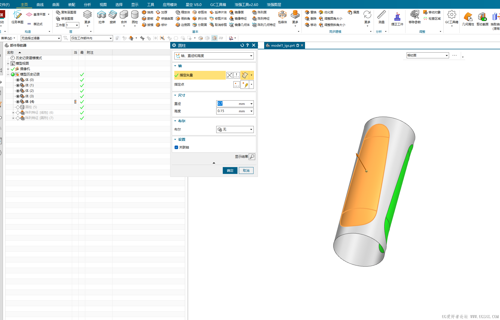Click the 包容体 bounding body icon
Image resolution: width=500 pixels, height=320 pixels.
(282, 15)
